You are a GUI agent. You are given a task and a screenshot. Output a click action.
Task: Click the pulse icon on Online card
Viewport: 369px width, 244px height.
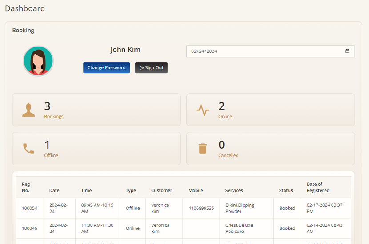(x=203, y=110)
